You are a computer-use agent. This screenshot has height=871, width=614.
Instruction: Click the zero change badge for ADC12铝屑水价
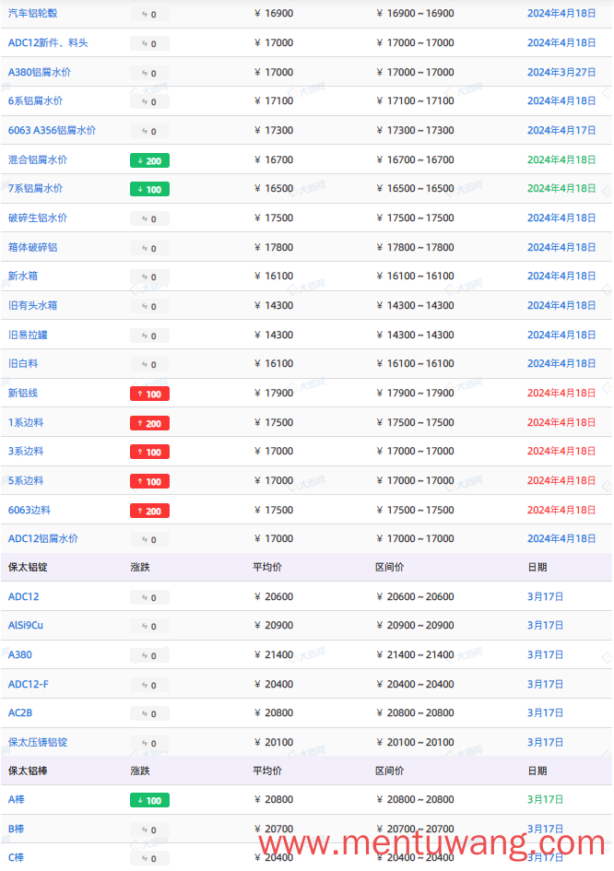(x=149, y=540)
